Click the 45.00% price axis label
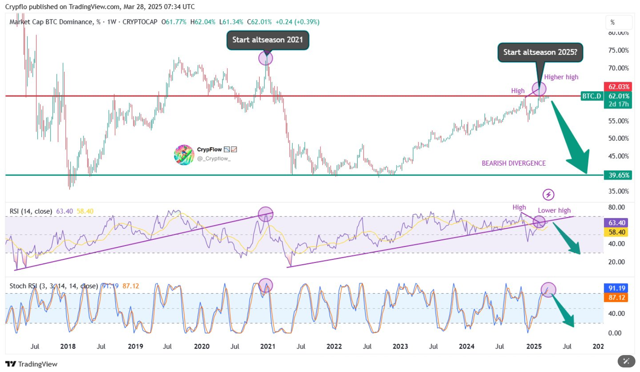Viewport: 640px width, 372px height. coord(619,156)
